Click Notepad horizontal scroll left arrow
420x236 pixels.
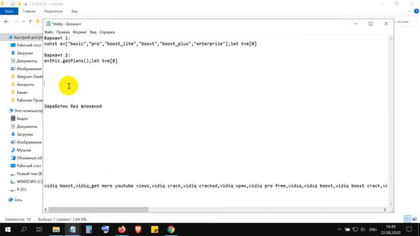coord(45,210)
